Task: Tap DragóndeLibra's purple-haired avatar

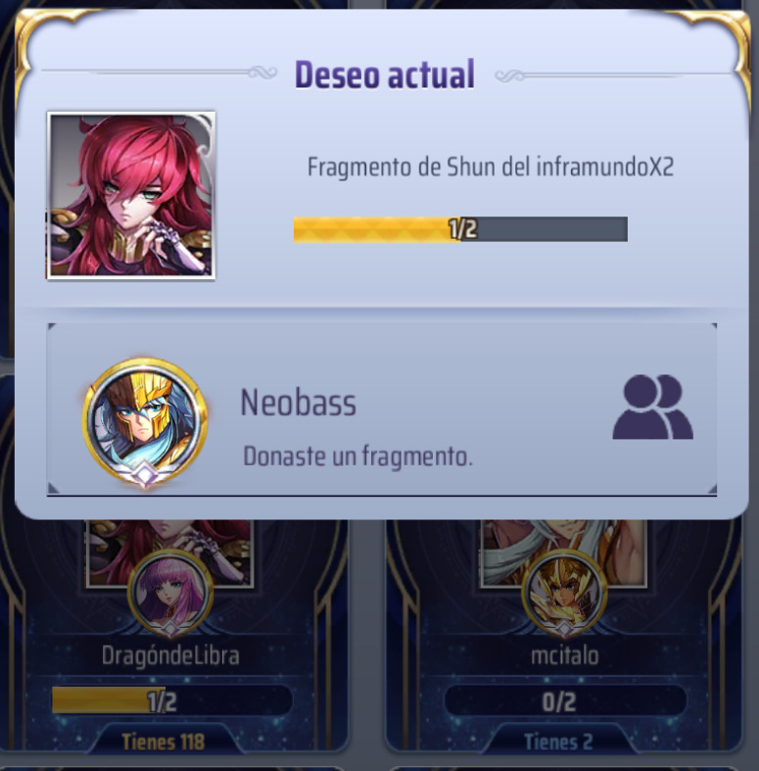Action: pyautogui.click(x=170, y=594)
